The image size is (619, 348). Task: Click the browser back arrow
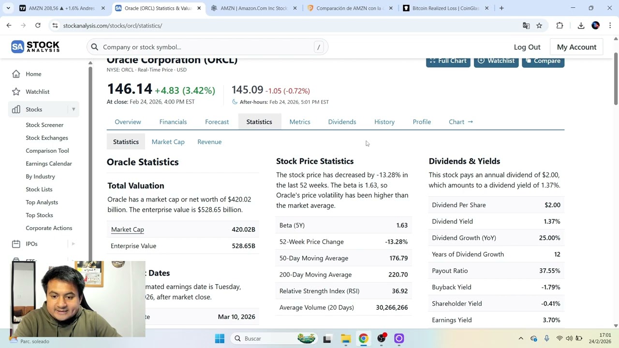tap(9, 26)
